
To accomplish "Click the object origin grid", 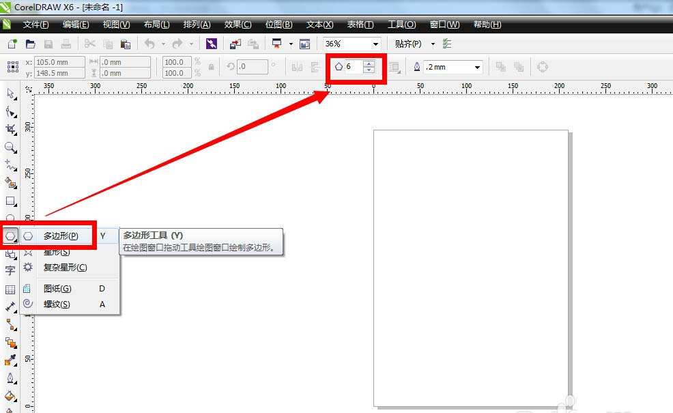I will (x=13, y=67).
